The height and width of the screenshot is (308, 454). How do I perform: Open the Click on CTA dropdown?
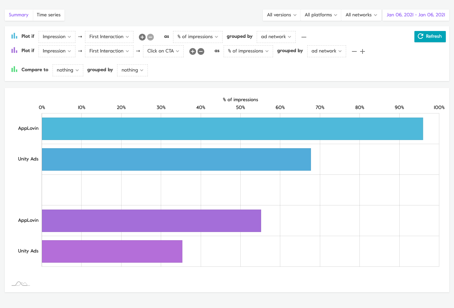tap(163, 51)
